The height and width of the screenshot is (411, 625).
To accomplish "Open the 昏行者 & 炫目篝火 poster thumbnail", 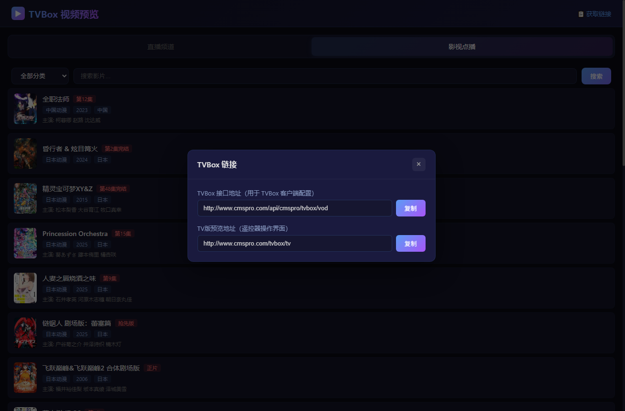I will click(x=25, y=154).
